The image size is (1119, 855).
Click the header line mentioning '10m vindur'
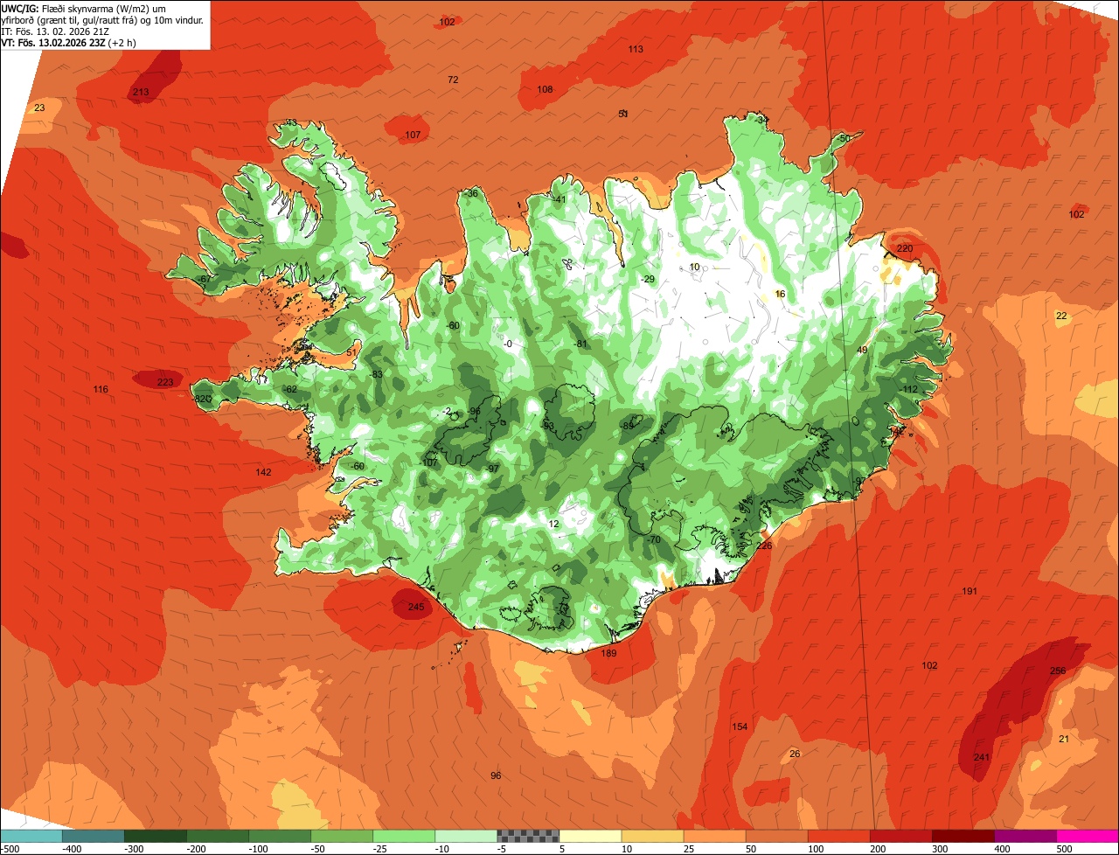(x=102, y=19)
